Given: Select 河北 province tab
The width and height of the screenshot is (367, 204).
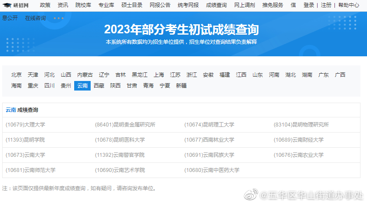Looking at the screenshot, I should (x=49, y=75).
